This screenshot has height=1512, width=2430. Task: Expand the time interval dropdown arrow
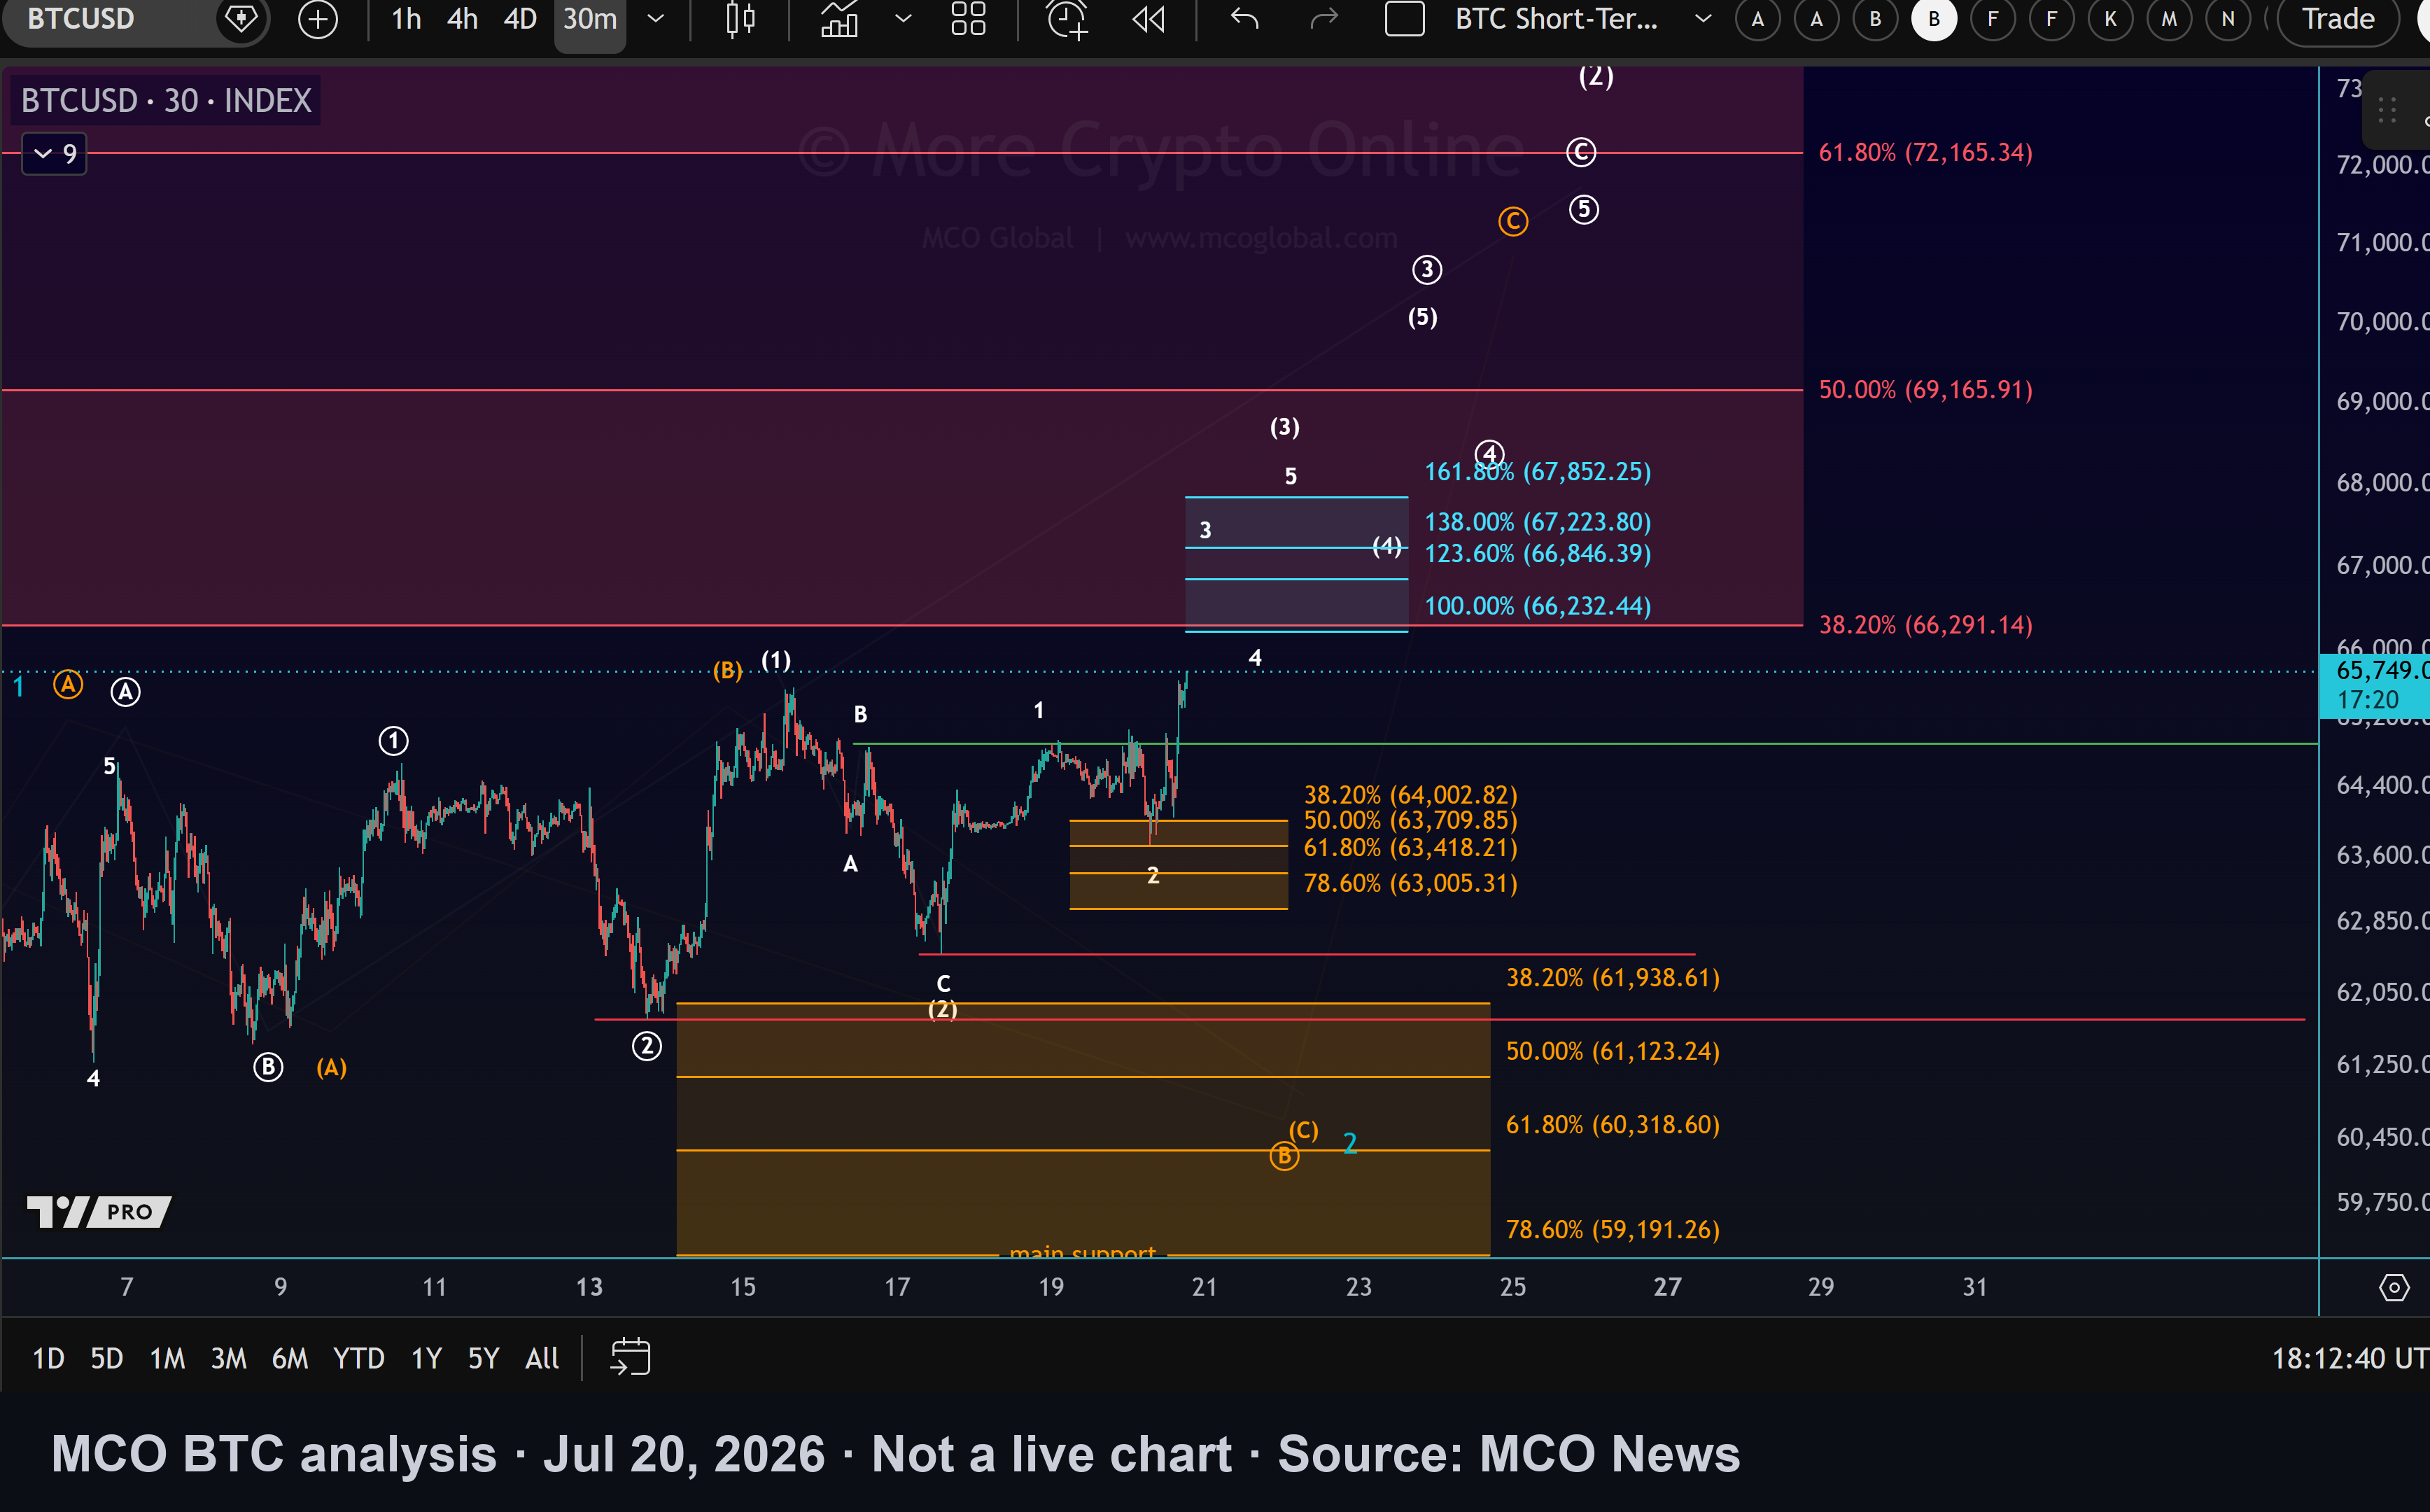coord(656,19)
